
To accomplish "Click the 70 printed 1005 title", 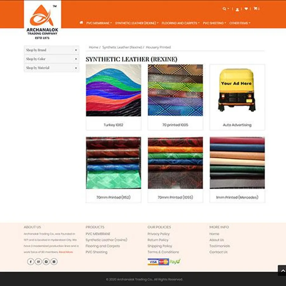I will tap(175, 125).
